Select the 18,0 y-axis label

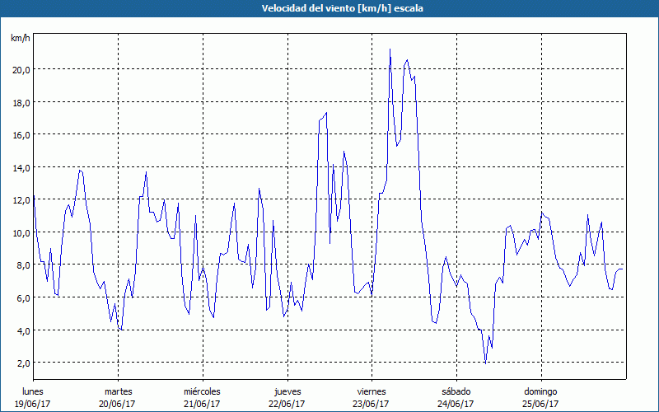pos(21,102)
